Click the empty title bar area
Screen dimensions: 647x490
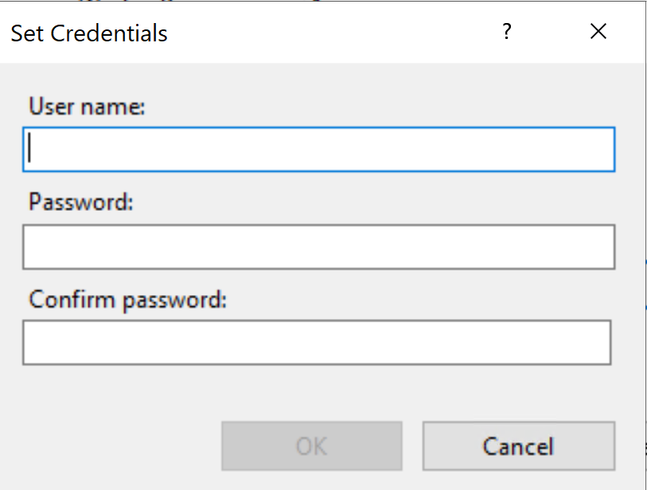click(334, 33)
